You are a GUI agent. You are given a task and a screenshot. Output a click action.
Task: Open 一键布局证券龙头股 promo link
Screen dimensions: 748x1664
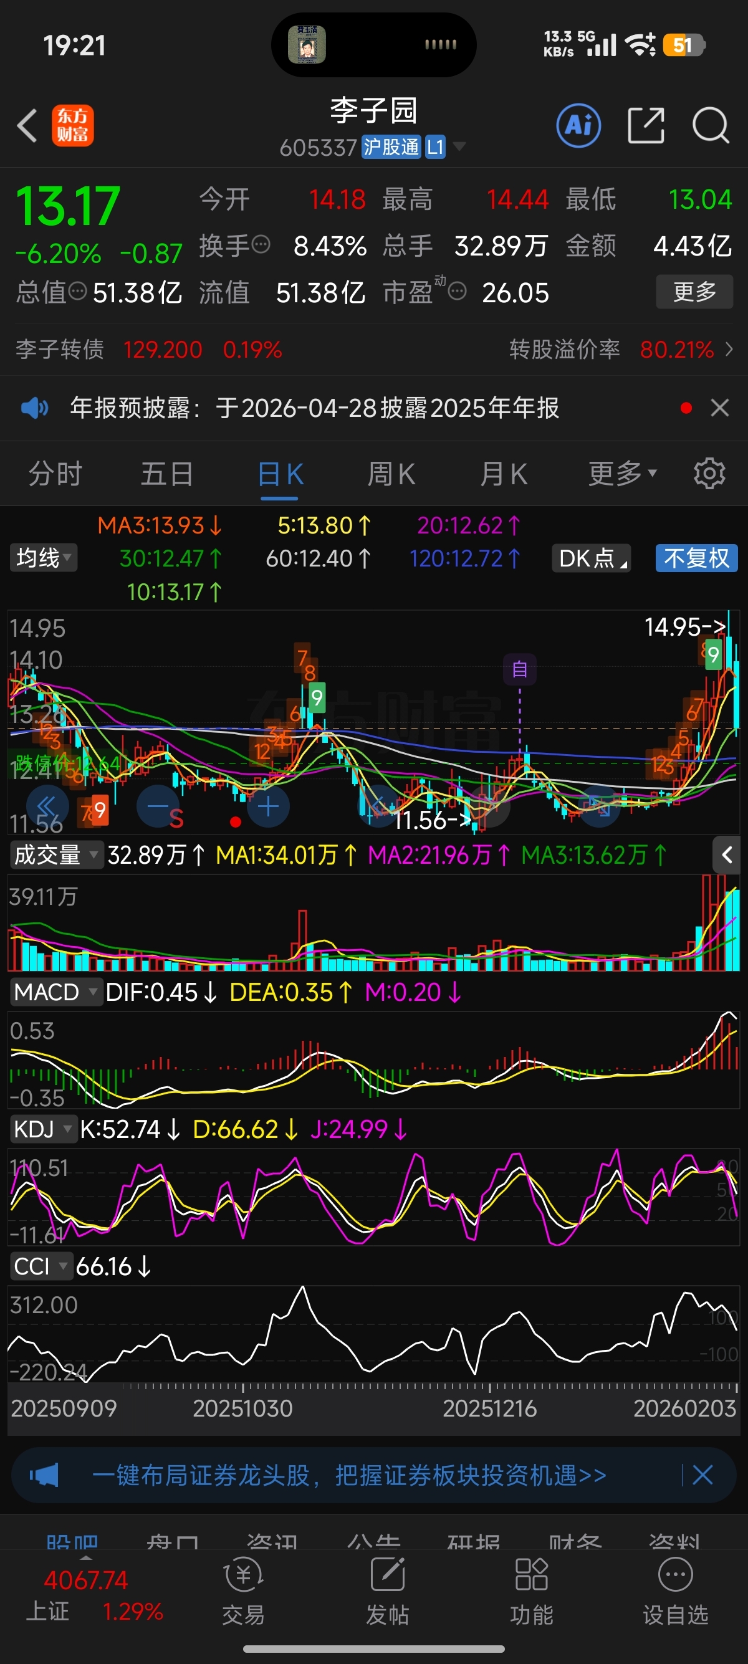350,1475
